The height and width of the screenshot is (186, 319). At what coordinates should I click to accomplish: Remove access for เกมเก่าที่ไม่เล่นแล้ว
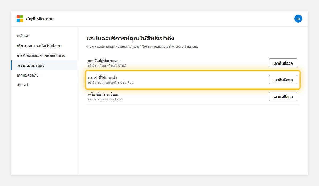click(283, 80)
